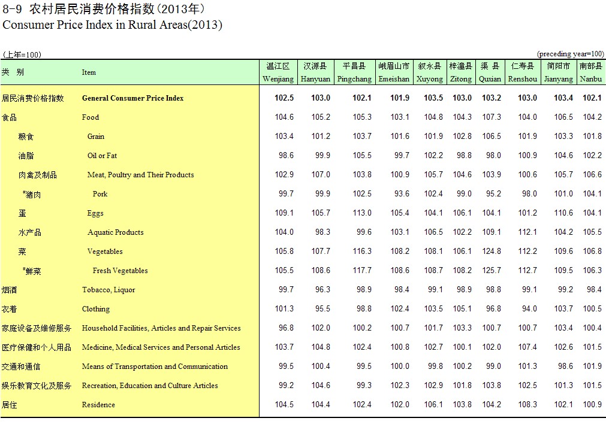This screenshot has height=427, width=606.
Task: Select the Wenjiang column header
Action: click(x=278, y=72)
